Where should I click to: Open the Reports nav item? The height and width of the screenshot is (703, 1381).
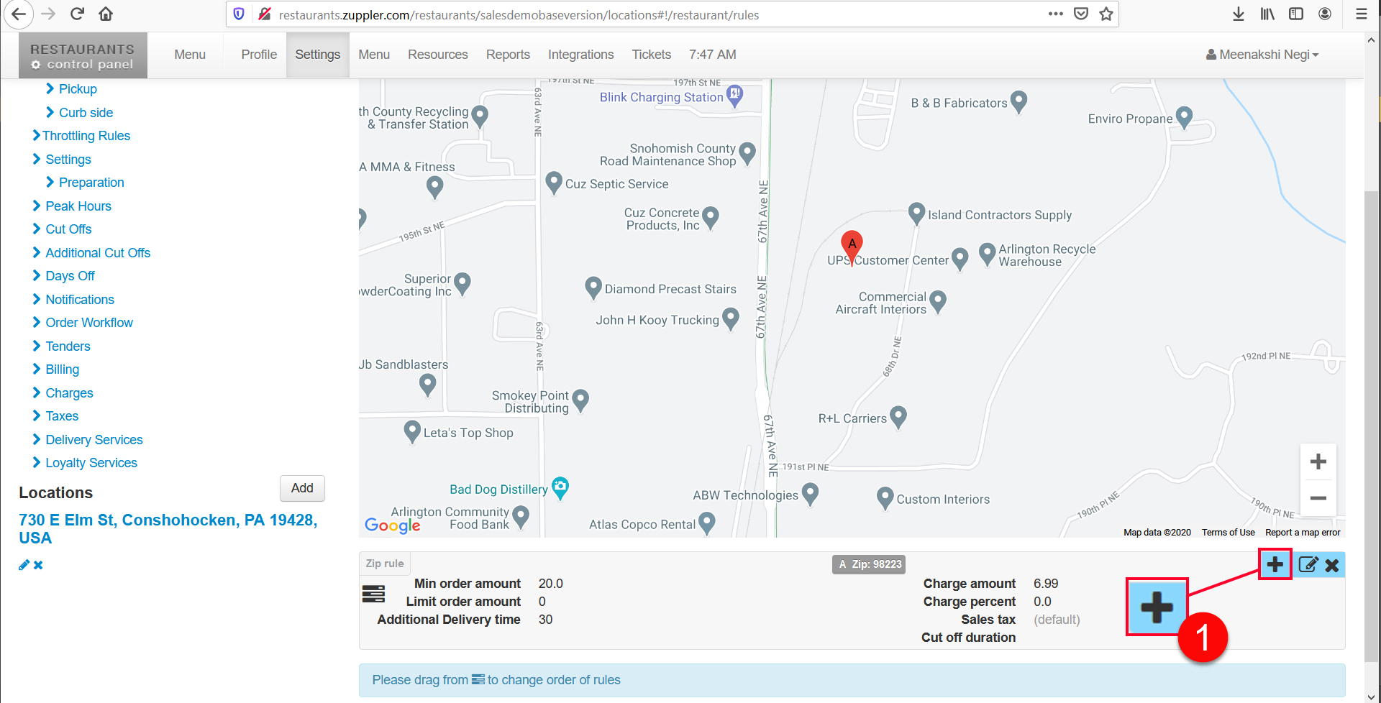pyautogui.click(x=508, y=55)
